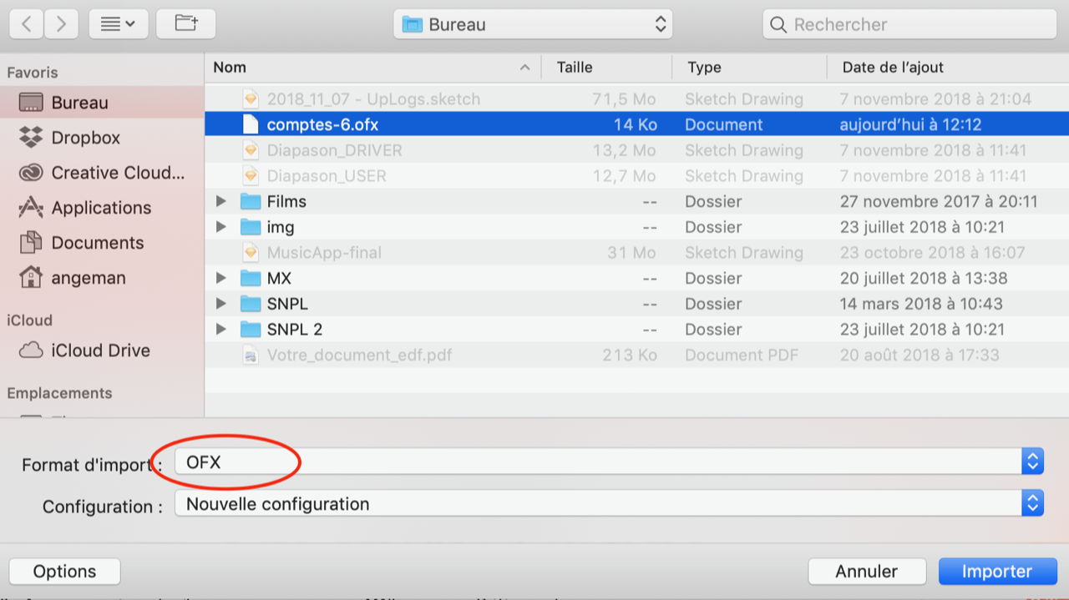Select Bureau in the sidebar
Viewport: 1069px width, 600px height.
pos(101,103)
